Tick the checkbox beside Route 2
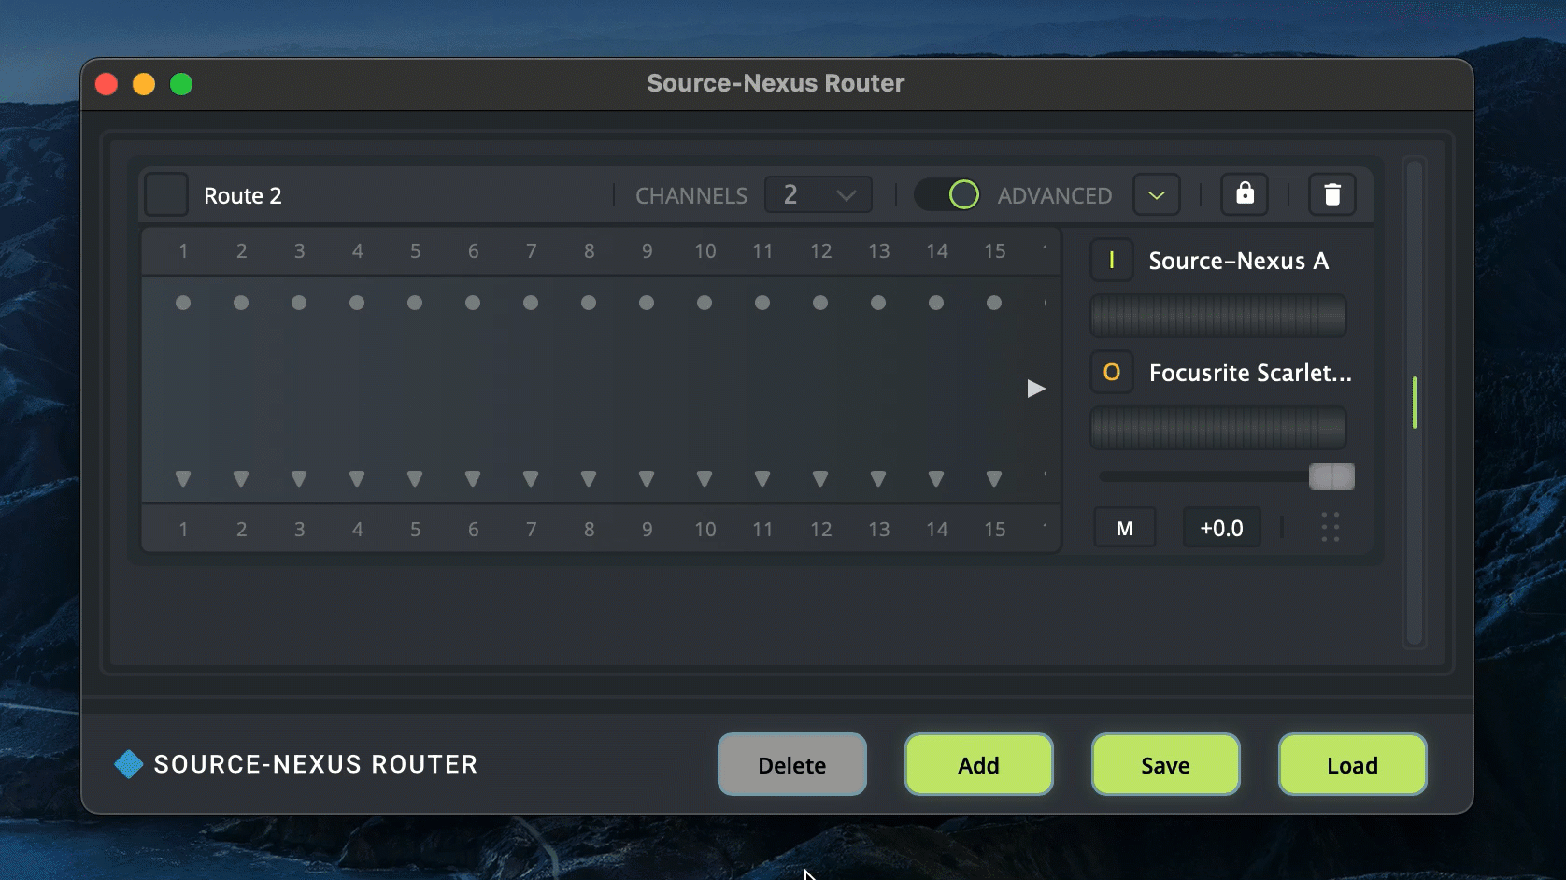 167,195
